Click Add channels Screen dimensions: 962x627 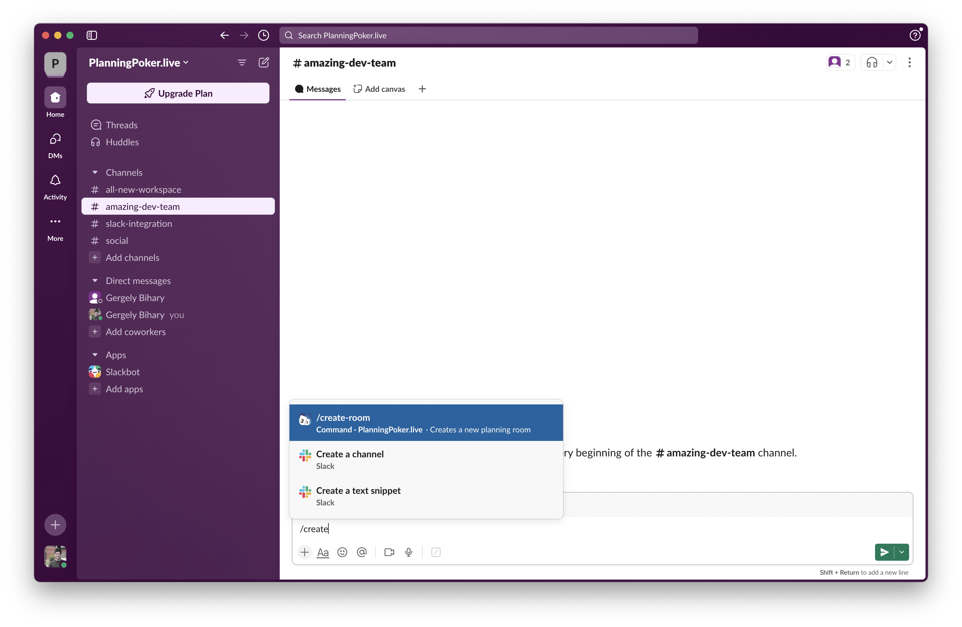178,258
